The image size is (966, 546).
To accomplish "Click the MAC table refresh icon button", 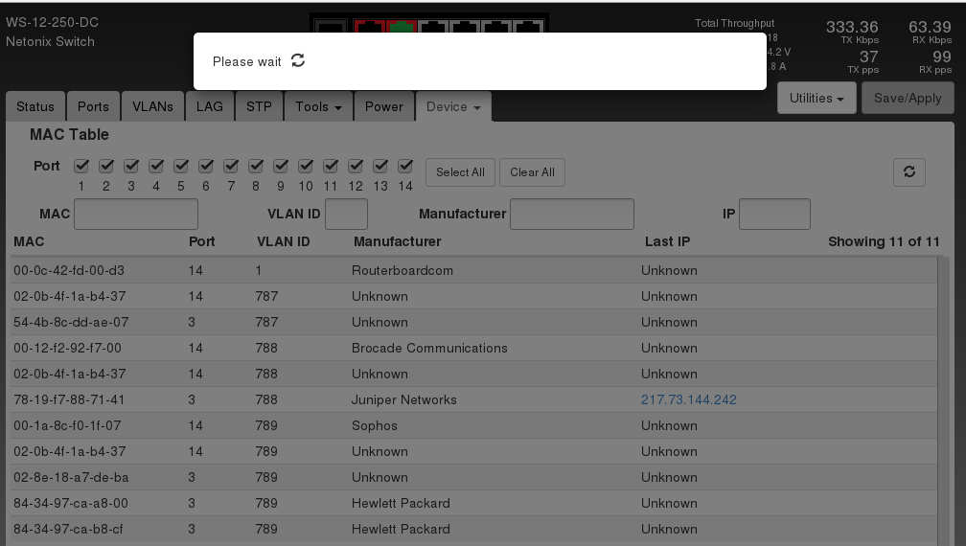I will (908, 172).
